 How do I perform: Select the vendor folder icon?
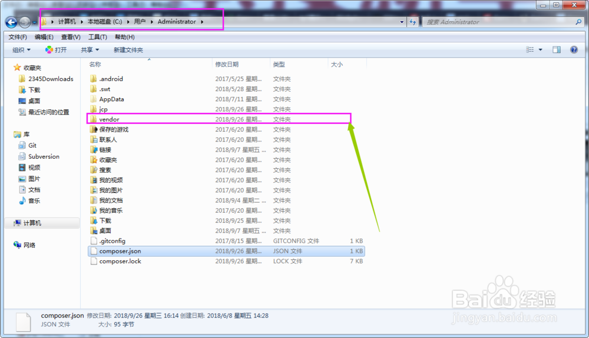pyautogui.click(x=94, y=119)
